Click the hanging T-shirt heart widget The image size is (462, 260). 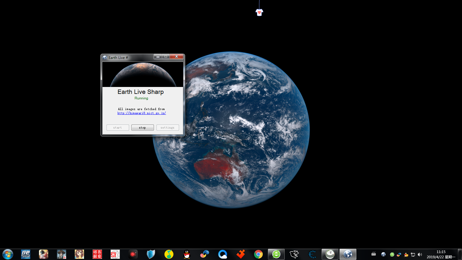[259, 12]
